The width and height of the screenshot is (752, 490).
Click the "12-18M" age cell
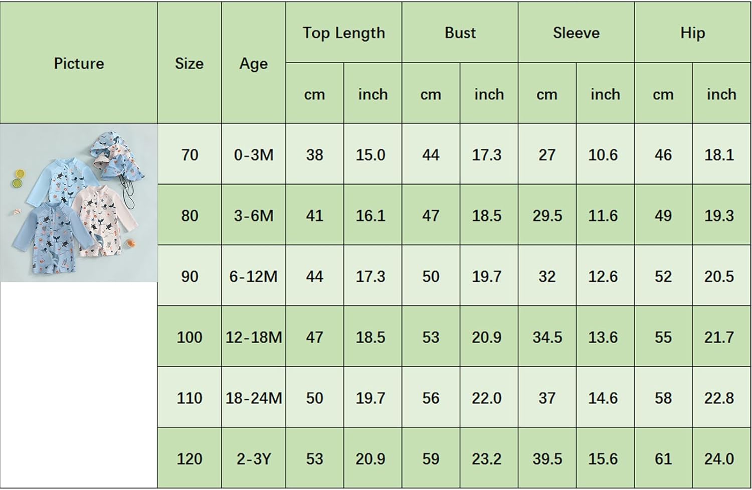(254, 337)
